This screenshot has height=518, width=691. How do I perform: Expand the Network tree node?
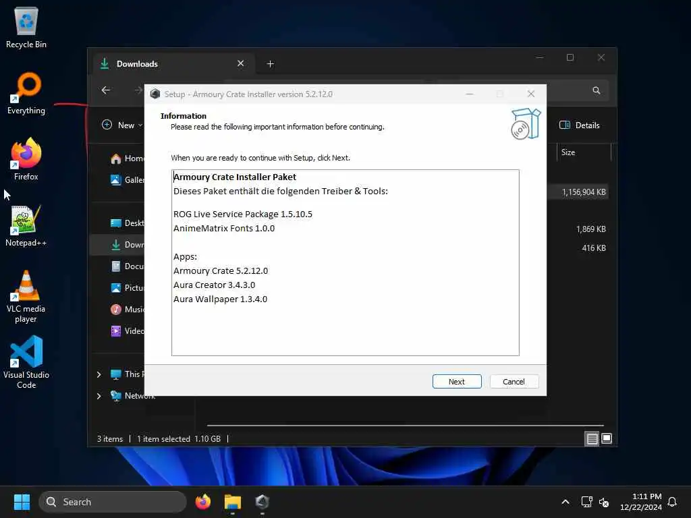point(99,396)
